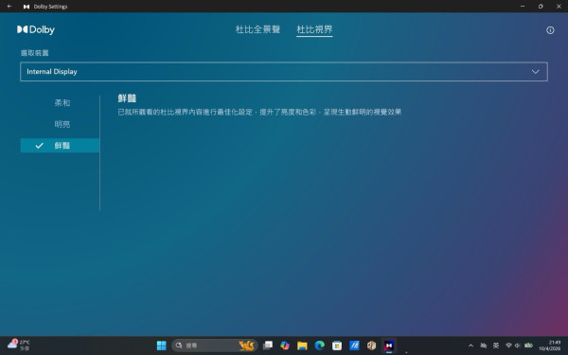Click the cloud sync tray icon
Screen dimensions: 568x355
[x=483, y=346]
